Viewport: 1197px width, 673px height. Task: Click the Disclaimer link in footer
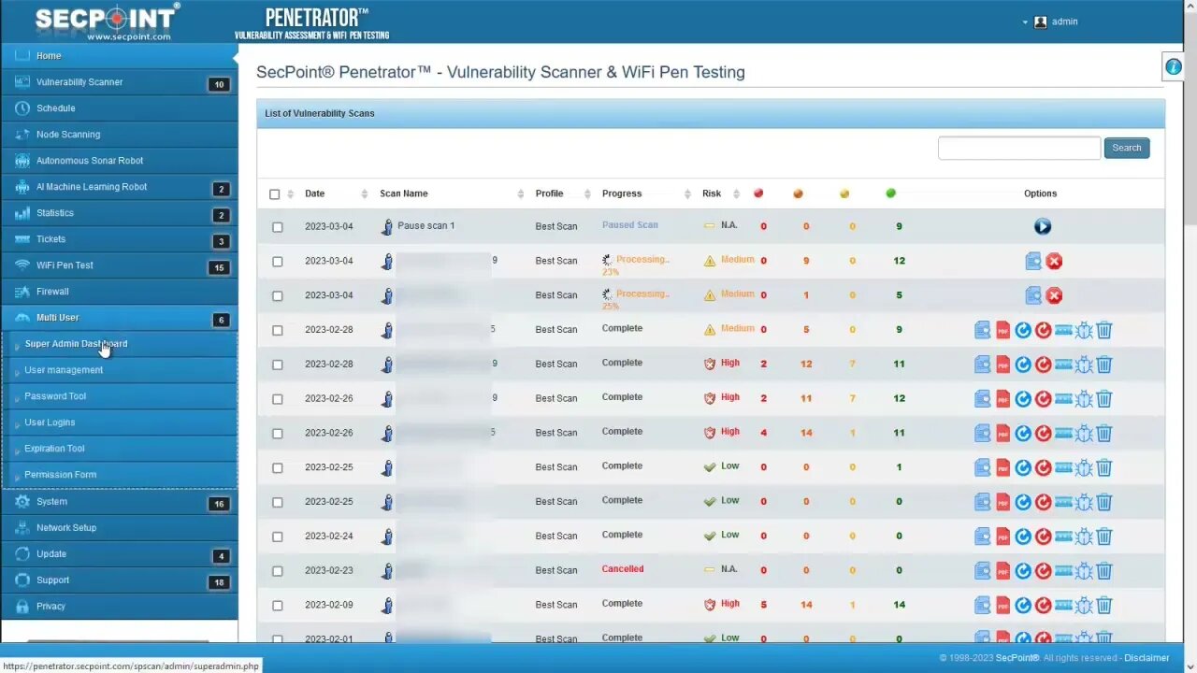(1147, 658)
